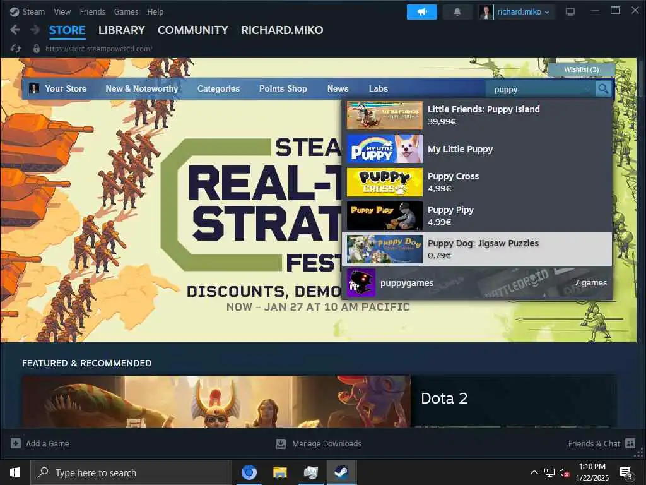Select the Puppy Cross search result
The width and height of the screenshot is (646, 485).
coord(477,182)
